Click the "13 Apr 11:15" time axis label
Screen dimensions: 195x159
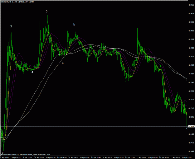point(175,157)
